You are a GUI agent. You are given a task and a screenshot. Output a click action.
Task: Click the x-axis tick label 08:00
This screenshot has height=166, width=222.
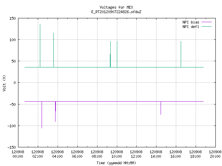click(x=97, y=156)
